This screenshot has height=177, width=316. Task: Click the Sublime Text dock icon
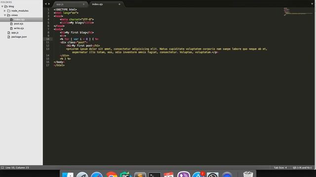pyautogui.click(x=140, y=175)
